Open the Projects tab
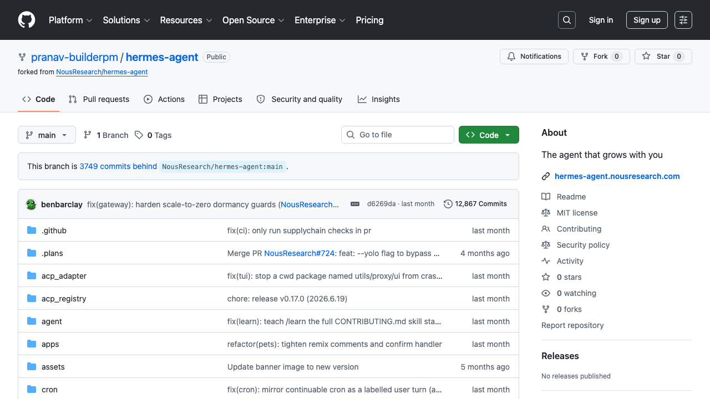The height and width of the screenshot is (399, 710). (220, 99)
